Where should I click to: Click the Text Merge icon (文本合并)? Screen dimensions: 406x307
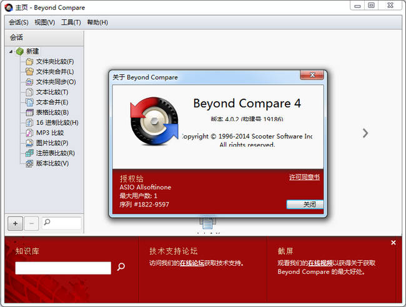pos(29,102)
